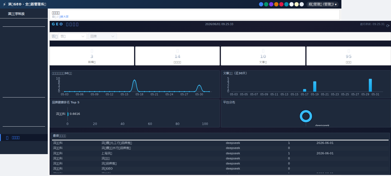Image resolution: width=391 pixels, height=176 pixels.
Task: Click the timestamp 2026/06/01 09:25:33
Action: pos(219,24)
